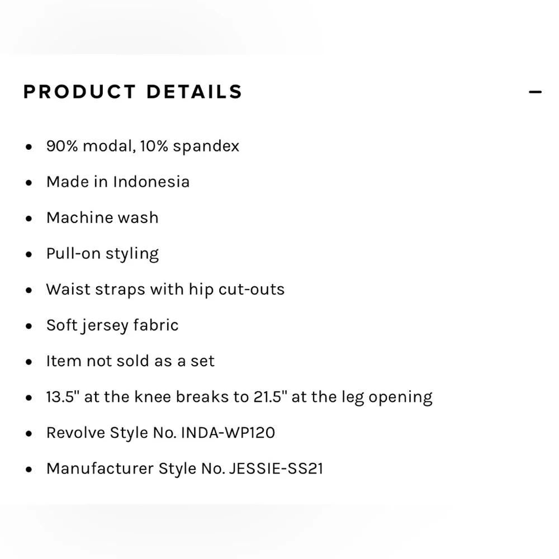This screenshot has width=559, height=559.
Task: Click the word "Indonesia"
Action: [151, 182]
